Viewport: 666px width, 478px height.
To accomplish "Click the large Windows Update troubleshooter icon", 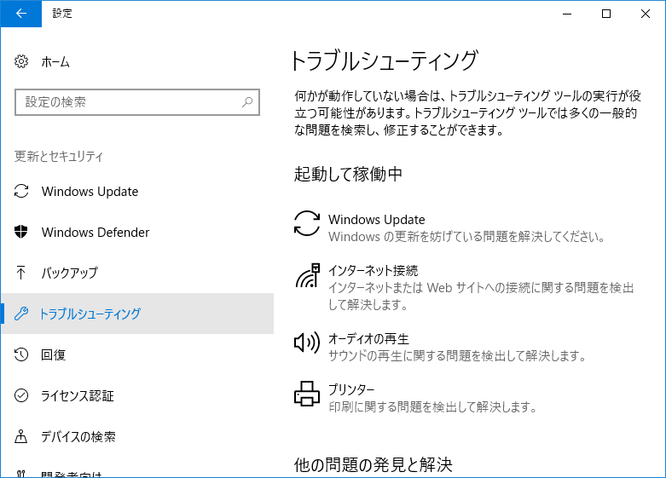I will [307, 223].
